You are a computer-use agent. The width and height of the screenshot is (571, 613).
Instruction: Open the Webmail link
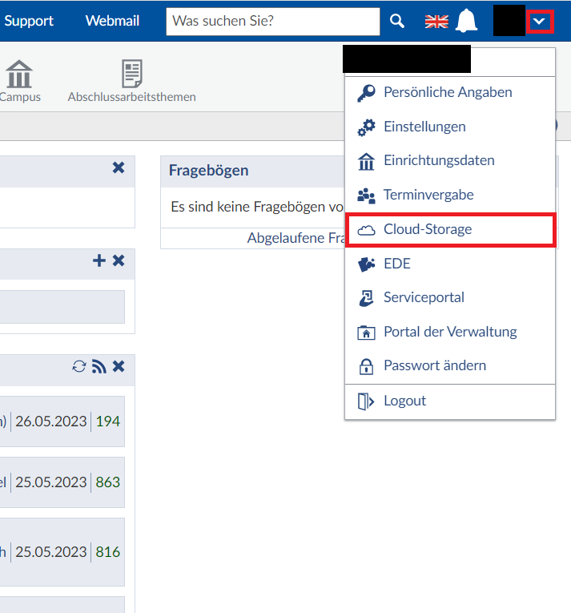click(x=111, y=21)
